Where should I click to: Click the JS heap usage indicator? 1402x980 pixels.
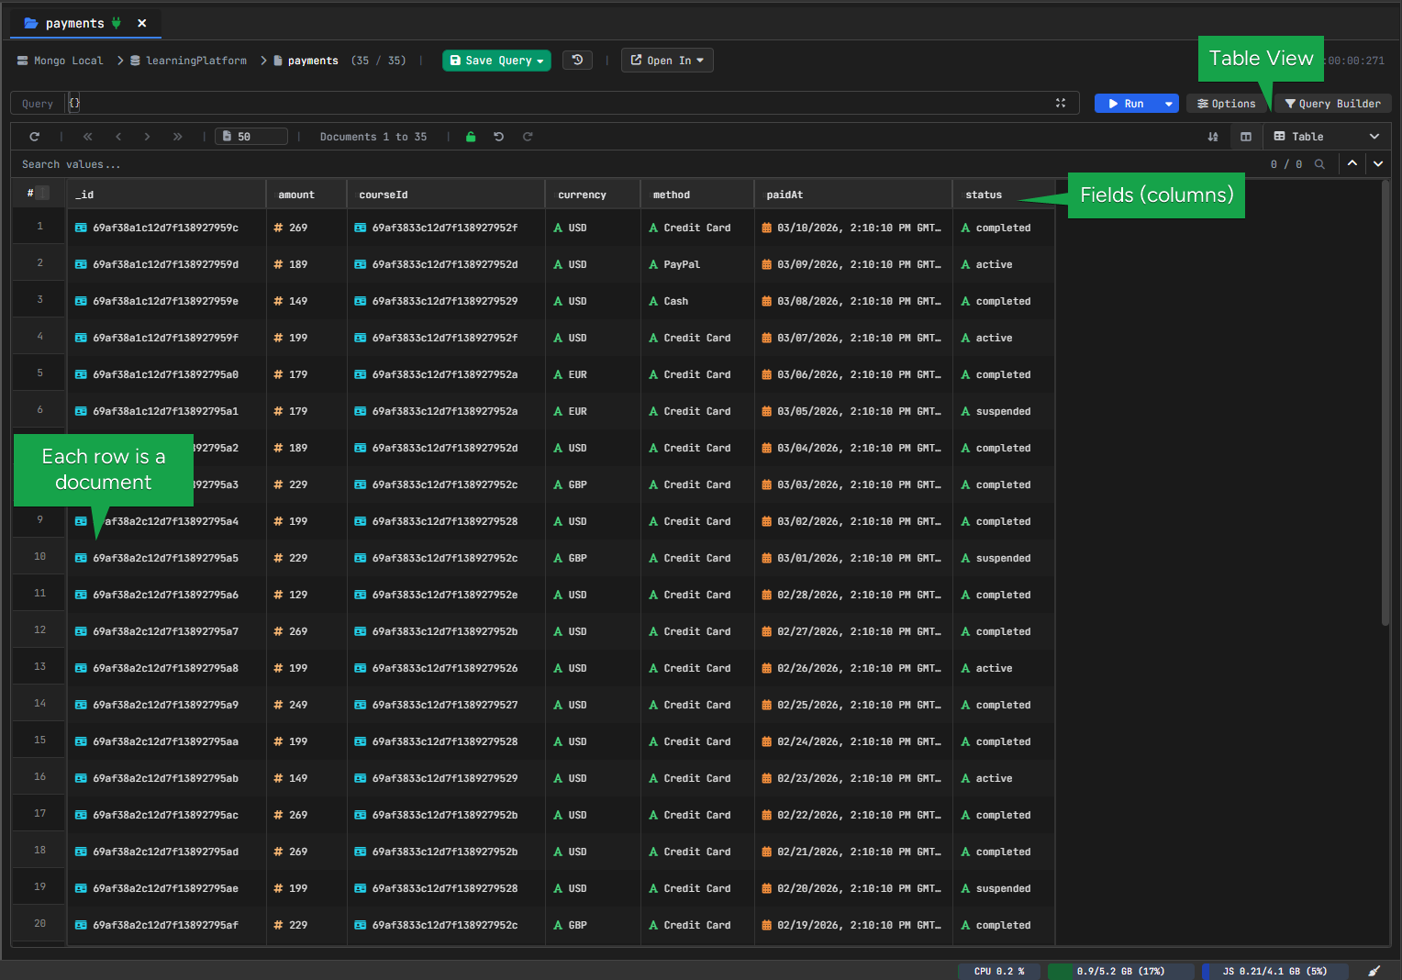pyautogui.click(x=1274, y=971)
